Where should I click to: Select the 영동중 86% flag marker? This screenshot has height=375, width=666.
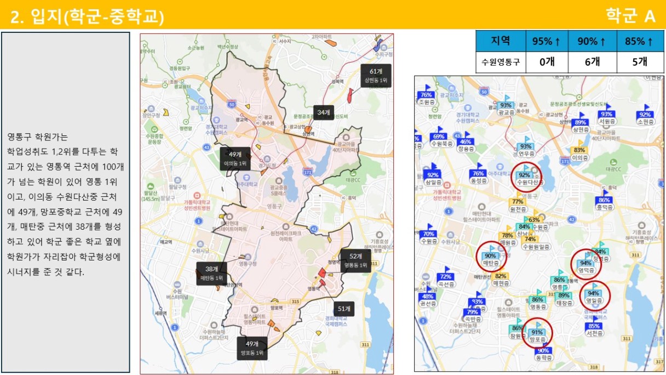tap(537, 299)
